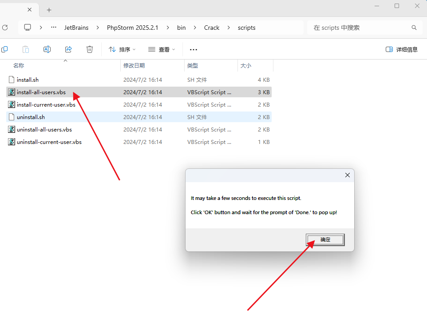Image resolution: width=427 pixels, height=319 pixels.
Task: Click the scripts breadcrumb segment
Action: click(x=246, y=28)
